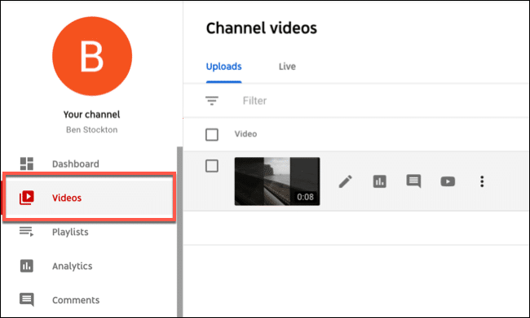Switch to the Live tab
This screenshot has height=318, width=530.
coord(287,67)
